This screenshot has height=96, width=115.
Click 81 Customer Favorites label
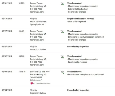click(x=42, y=83)
